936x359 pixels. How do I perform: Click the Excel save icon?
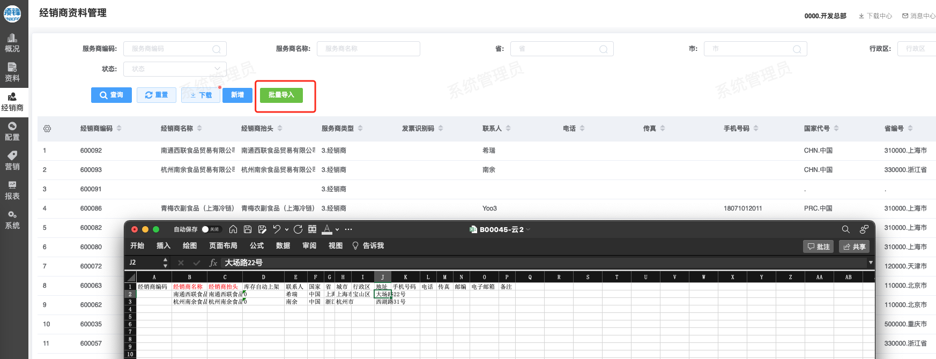coord(248,229)
